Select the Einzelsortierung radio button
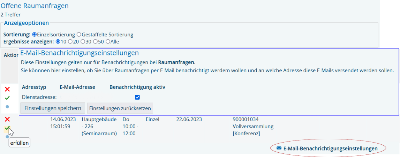400x160 pixels. pos(35,35)
